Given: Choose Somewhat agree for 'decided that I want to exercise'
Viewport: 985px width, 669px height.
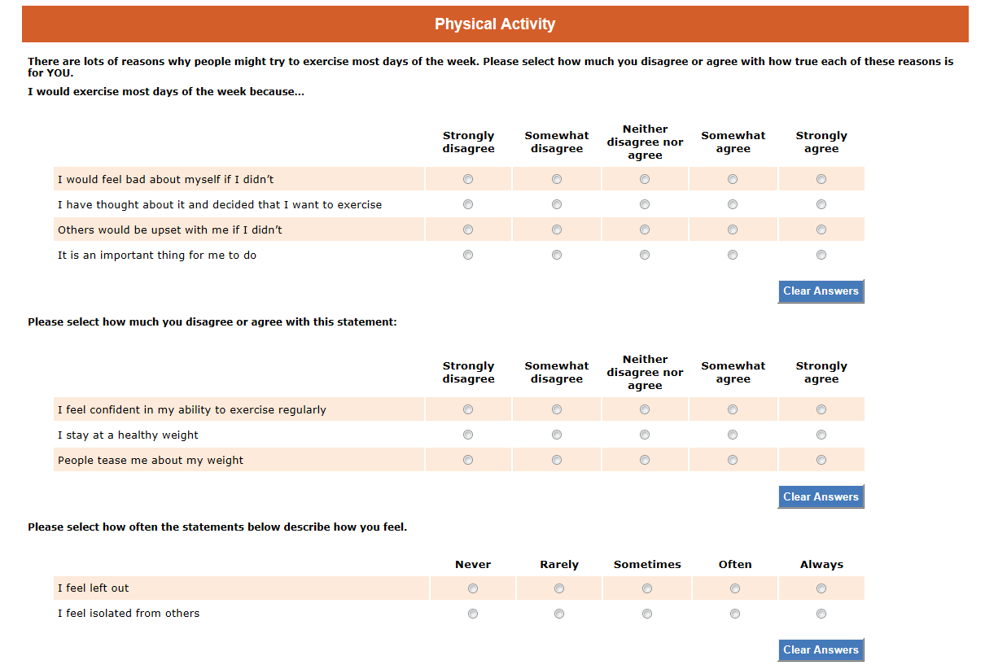Looking at the screenshot, I should [733, 204].
